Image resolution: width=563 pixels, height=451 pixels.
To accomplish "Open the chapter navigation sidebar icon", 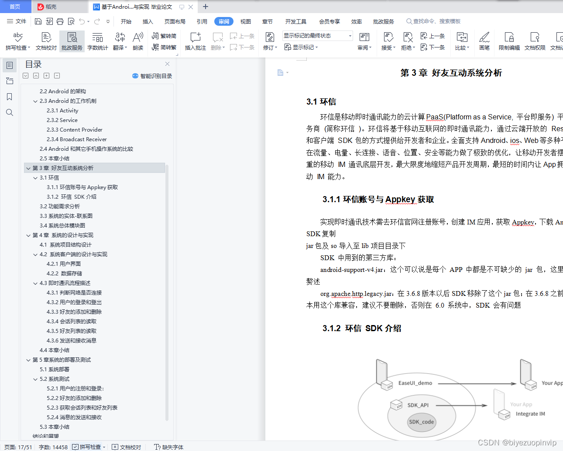I will tap(10, 81).
